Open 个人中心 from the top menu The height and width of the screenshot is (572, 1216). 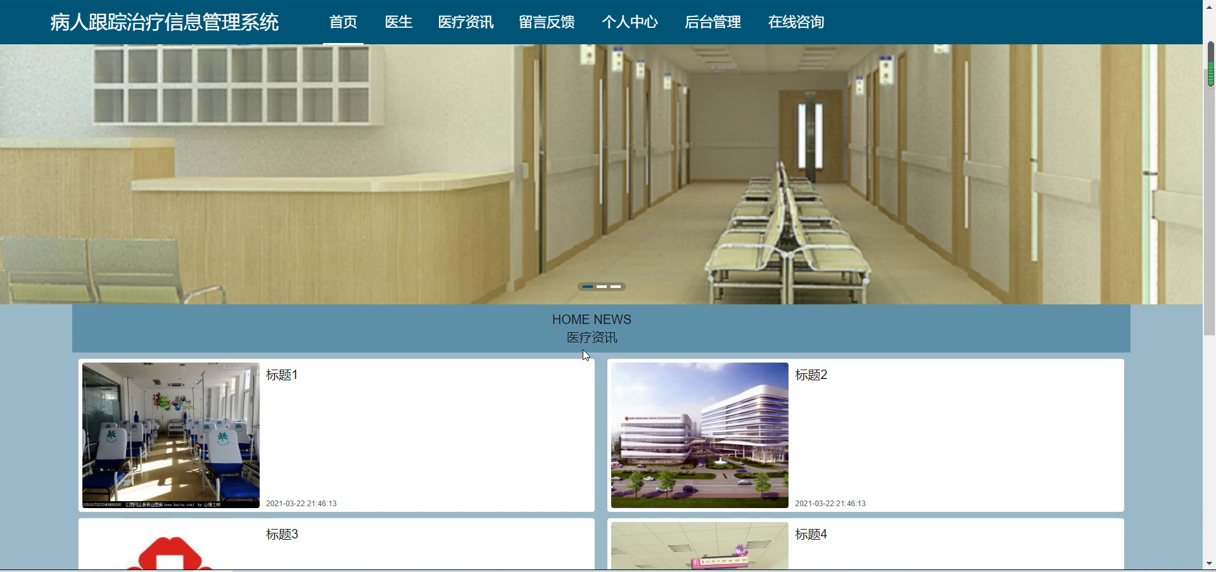click(630, 22)
